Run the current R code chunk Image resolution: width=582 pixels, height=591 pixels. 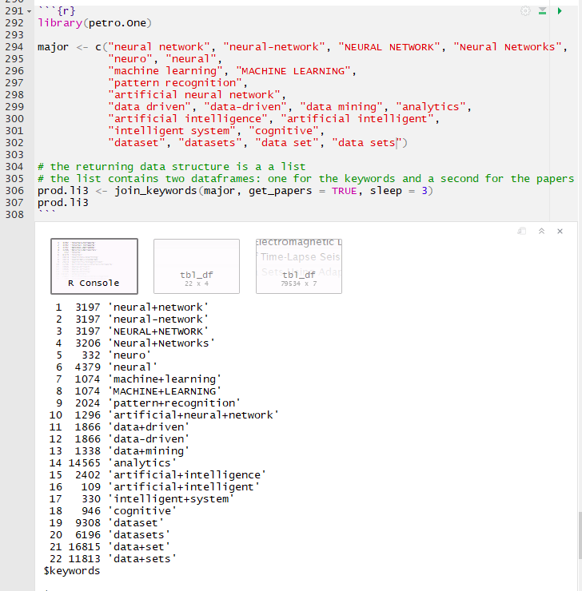560,11
